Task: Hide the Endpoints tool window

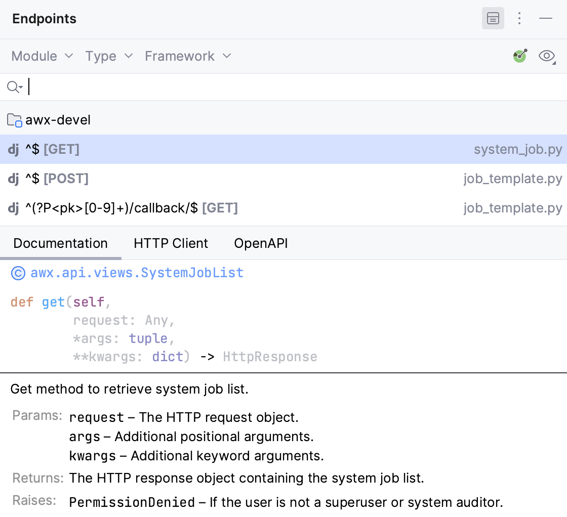Action: click(546, 18)
